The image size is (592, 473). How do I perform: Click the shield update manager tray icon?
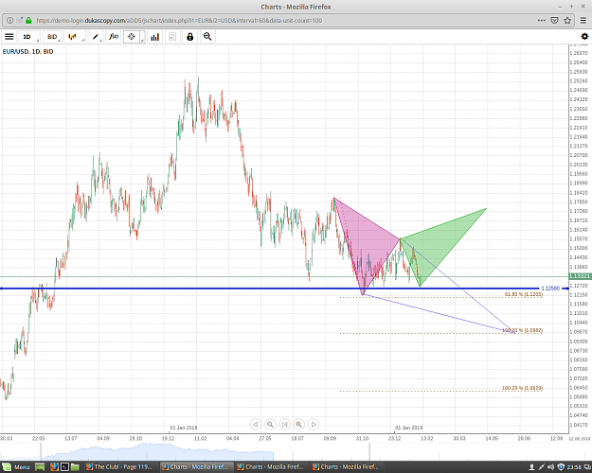coord(561,467)
